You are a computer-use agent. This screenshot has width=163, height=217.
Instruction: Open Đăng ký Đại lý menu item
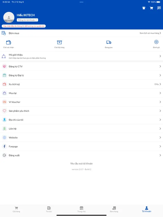tap(81, 75)
